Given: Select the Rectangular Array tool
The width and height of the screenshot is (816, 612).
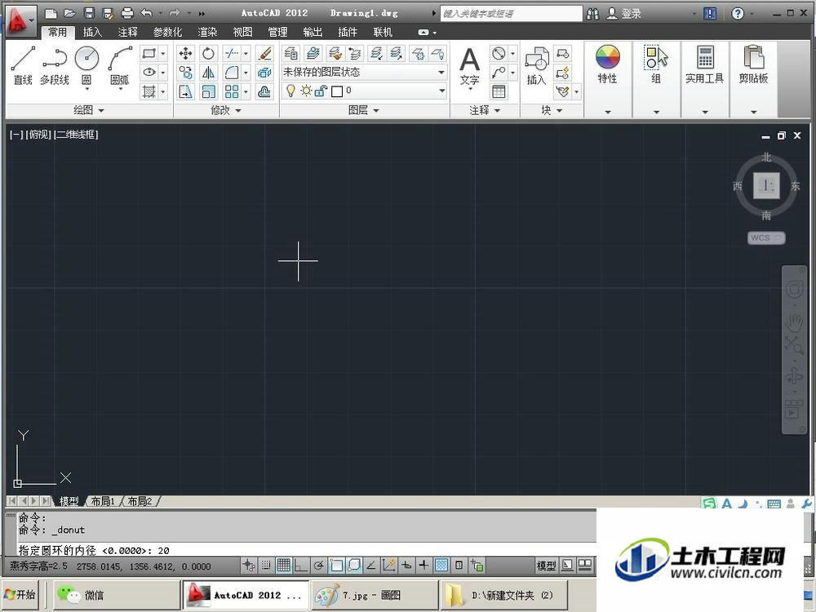Looking at the screenshot, I should [x=232, y=92].
